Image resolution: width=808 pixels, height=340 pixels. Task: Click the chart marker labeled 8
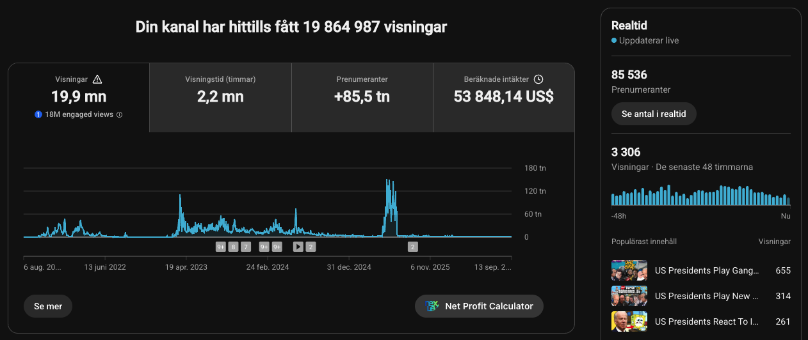233,247
